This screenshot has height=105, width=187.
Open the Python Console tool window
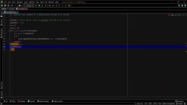coord(57,101)
